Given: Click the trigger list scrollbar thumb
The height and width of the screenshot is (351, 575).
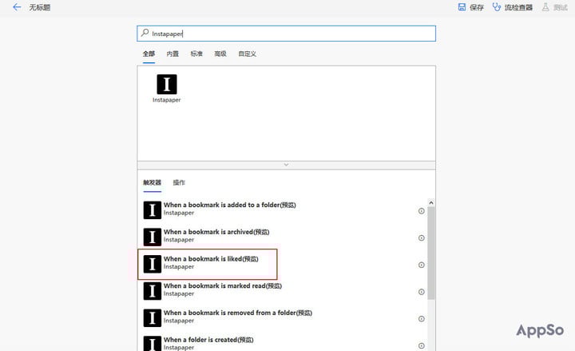Looking at the screenshot, I should (x=431, y=253).
